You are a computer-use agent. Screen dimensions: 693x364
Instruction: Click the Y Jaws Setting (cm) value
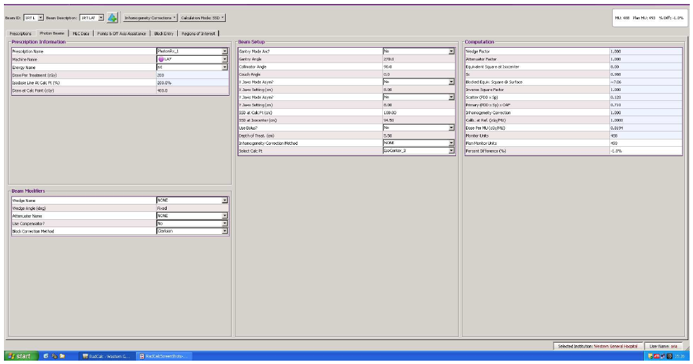(419, 105)
